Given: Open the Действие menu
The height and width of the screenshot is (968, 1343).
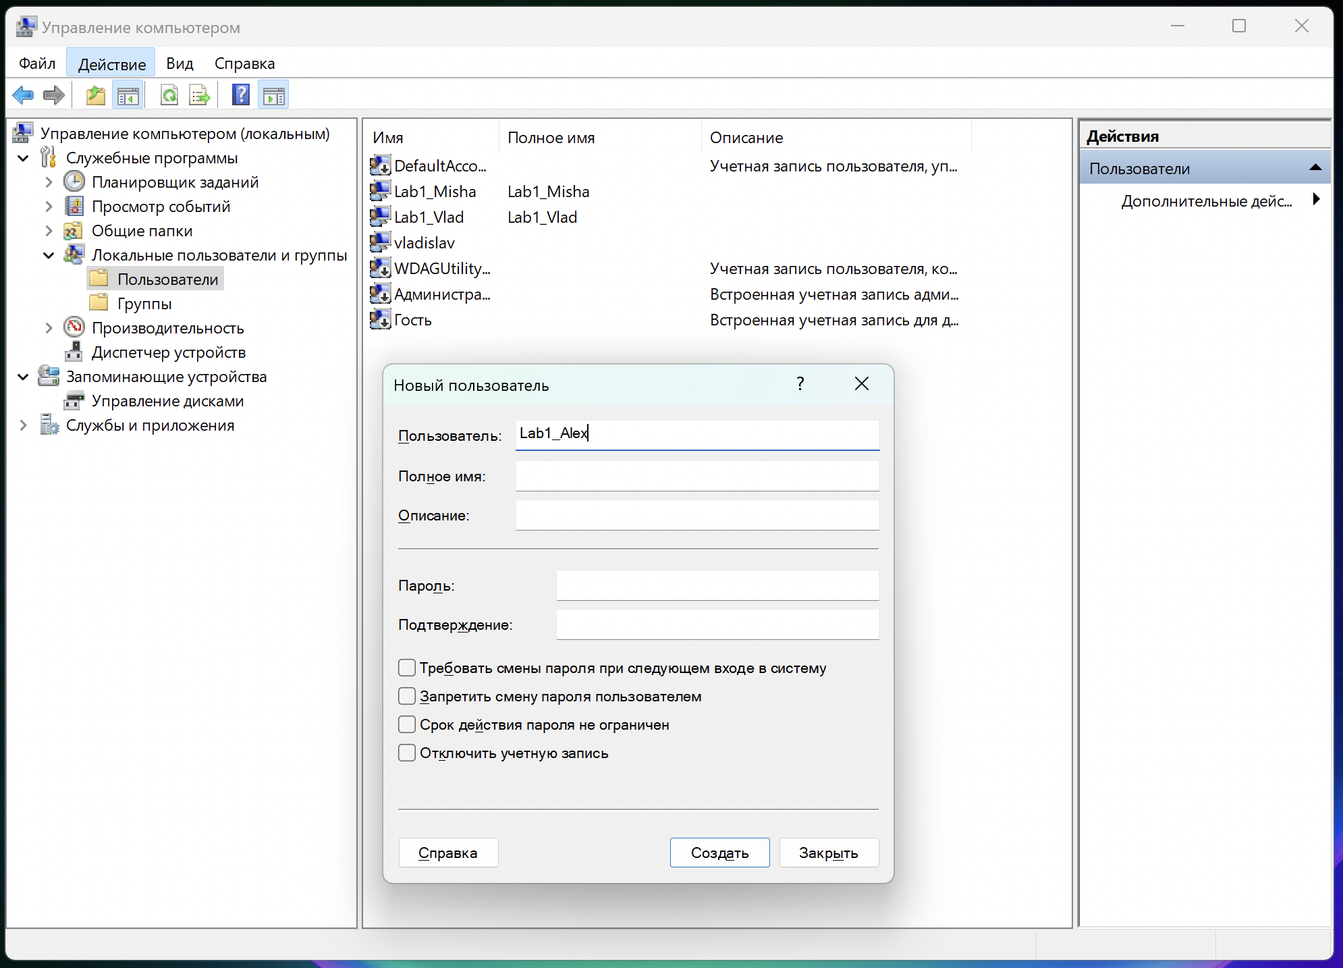Looking at the screenshot, I should 111,64.
